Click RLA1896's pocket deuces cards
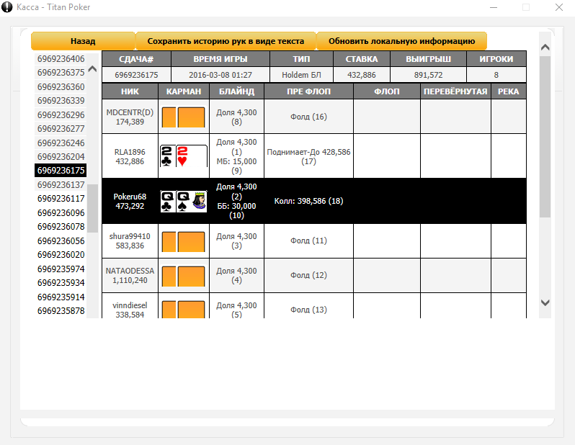575x445 pixels. coord(184,156)
